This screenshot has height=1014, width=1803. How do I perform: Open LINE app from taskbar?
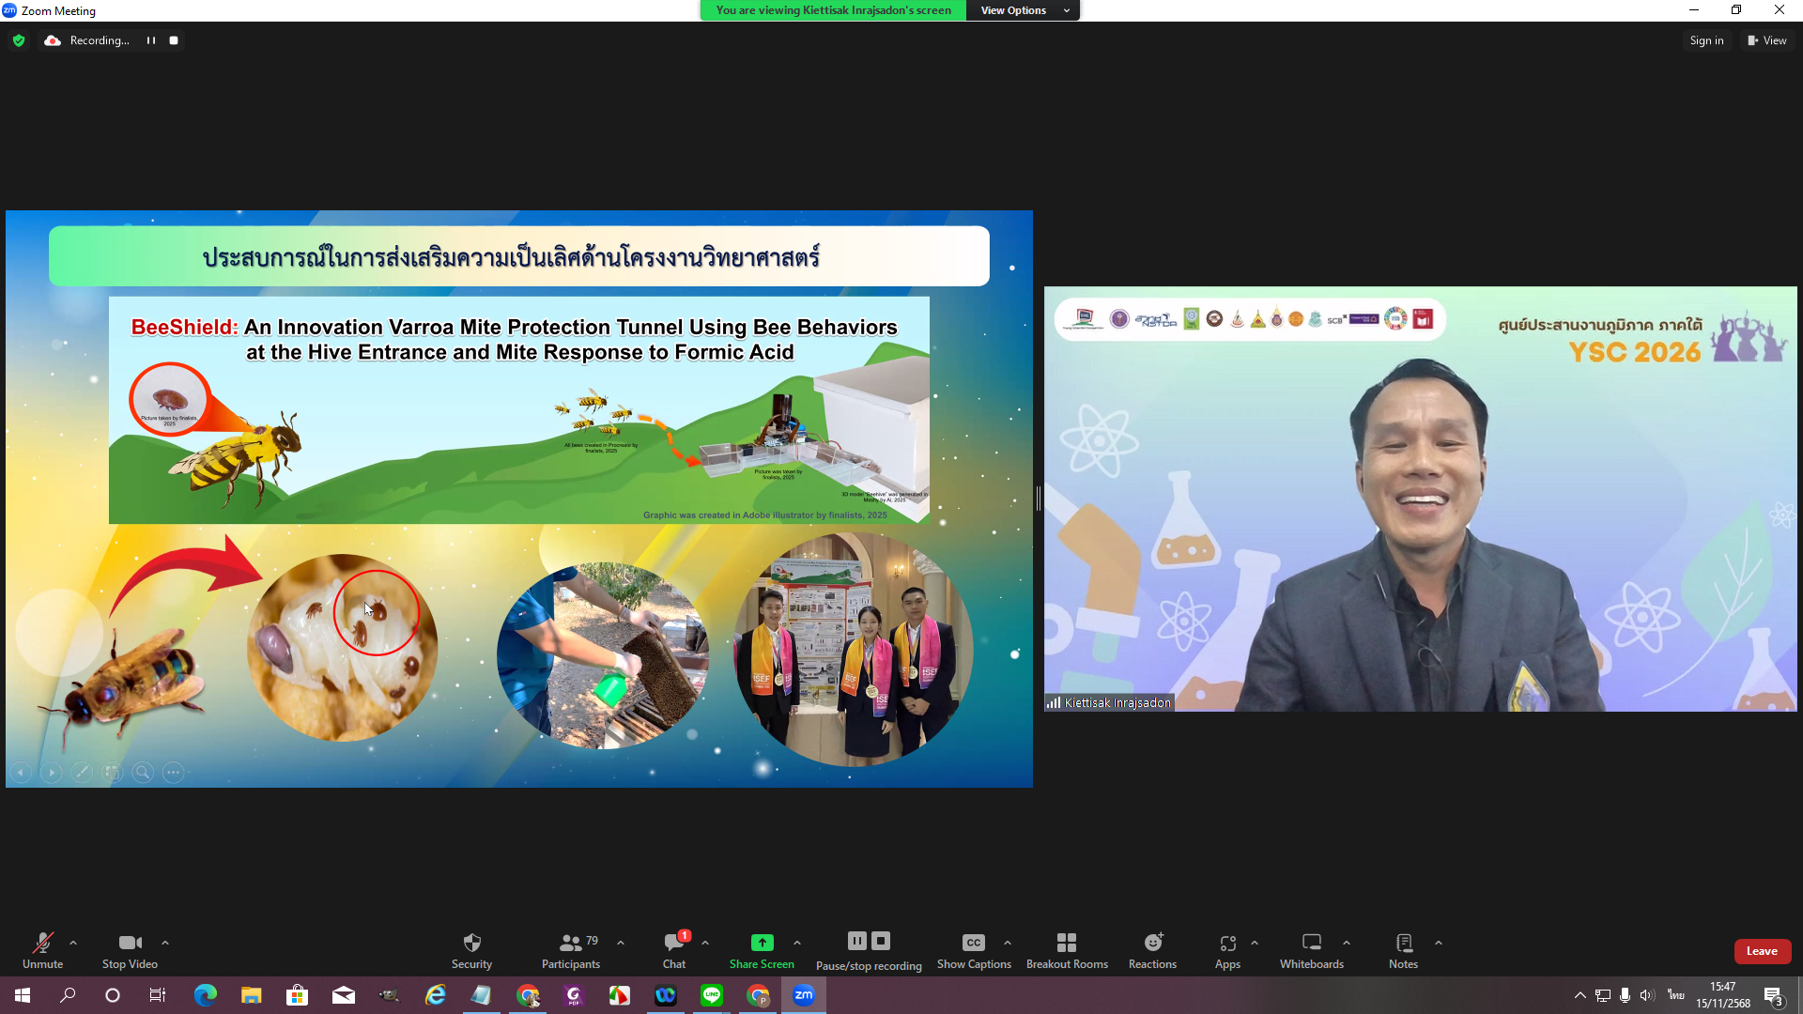coord(711,995)
